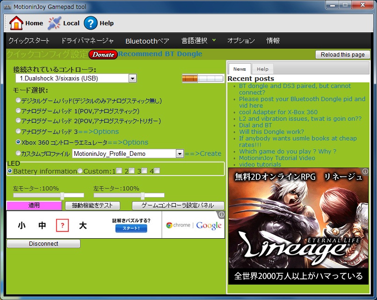Click the スタート! button in puzzle ad
The width and height of the screenshot is (377, 300).
click(131, 228)
